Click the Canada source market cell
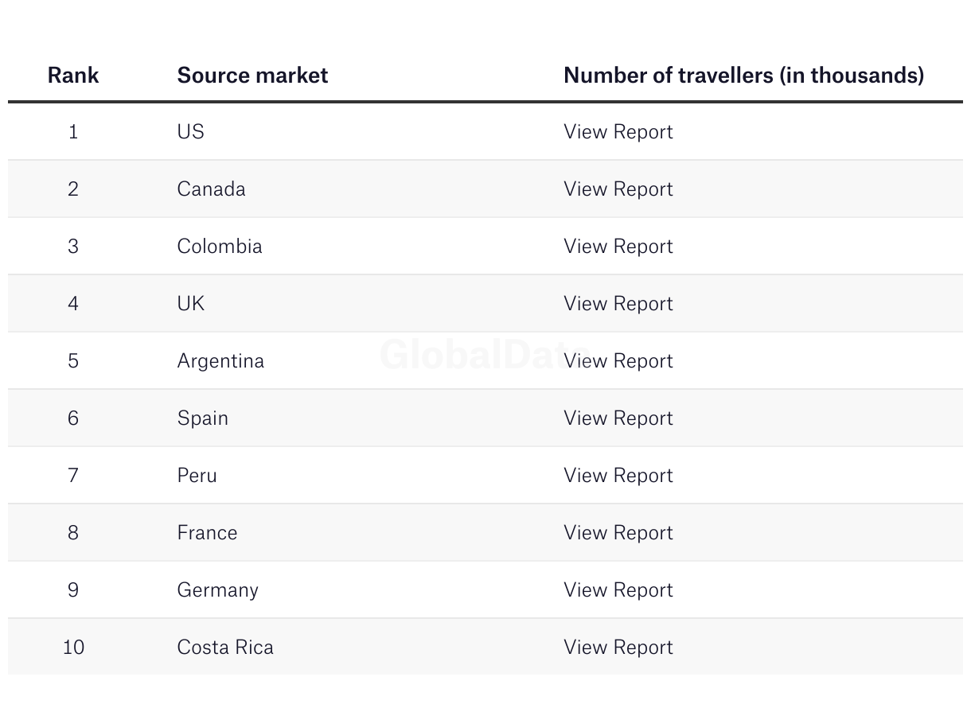The height and width of the screenshot is (708, 971). (x=211, y=189)
